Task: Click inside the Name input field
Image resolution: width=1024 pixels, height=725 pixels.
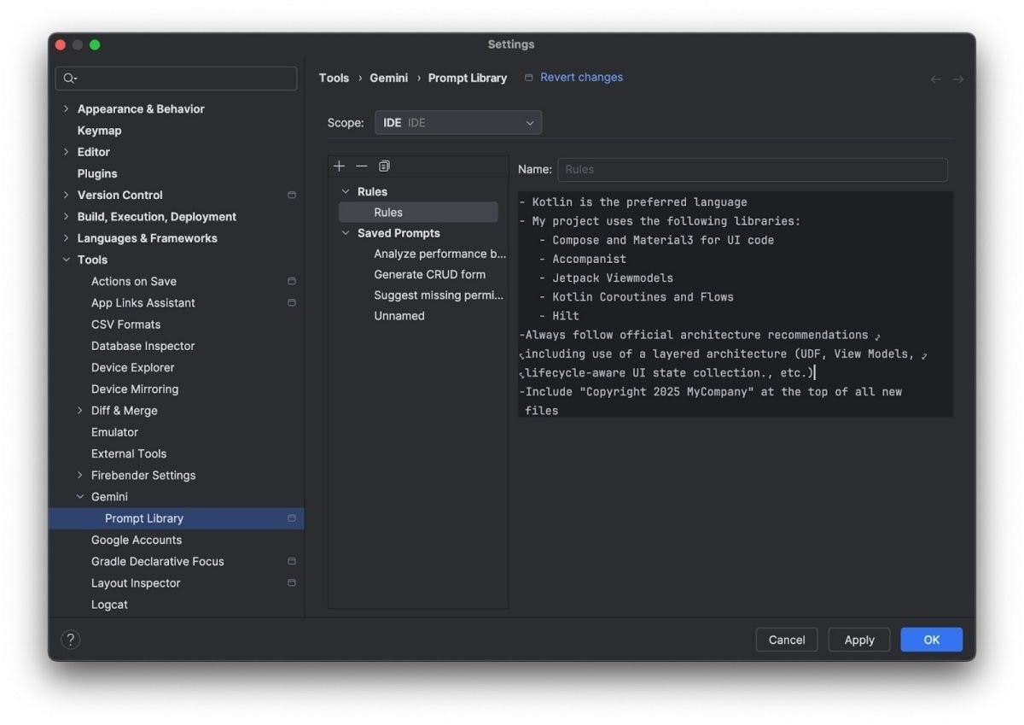Action: [752, 169]
